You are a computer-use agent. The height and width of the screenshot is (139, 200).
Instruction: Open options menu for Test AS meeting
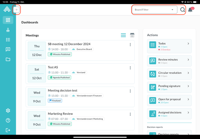(130, 68)
